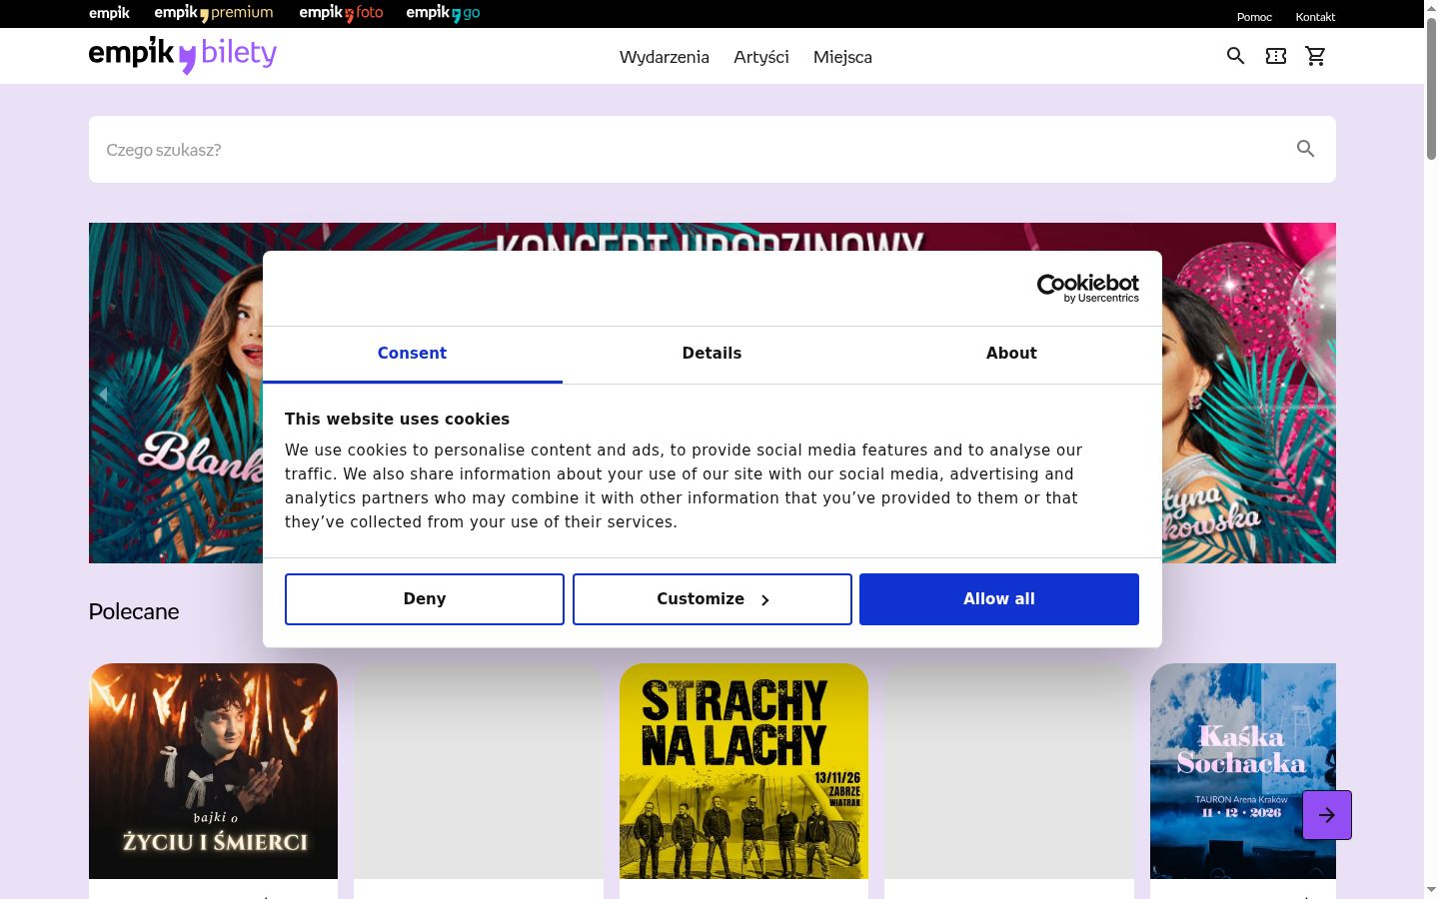Switch to the Consent tab
1439x899 pixels.
tap(413, 354)
